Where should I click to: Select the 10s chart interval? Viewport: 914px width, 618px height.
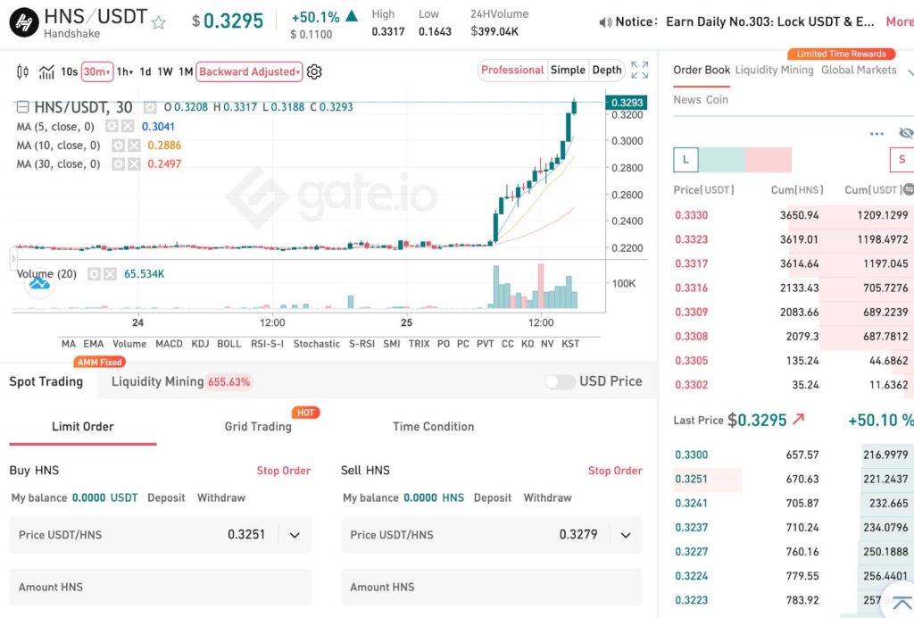[x=70, y=71]
